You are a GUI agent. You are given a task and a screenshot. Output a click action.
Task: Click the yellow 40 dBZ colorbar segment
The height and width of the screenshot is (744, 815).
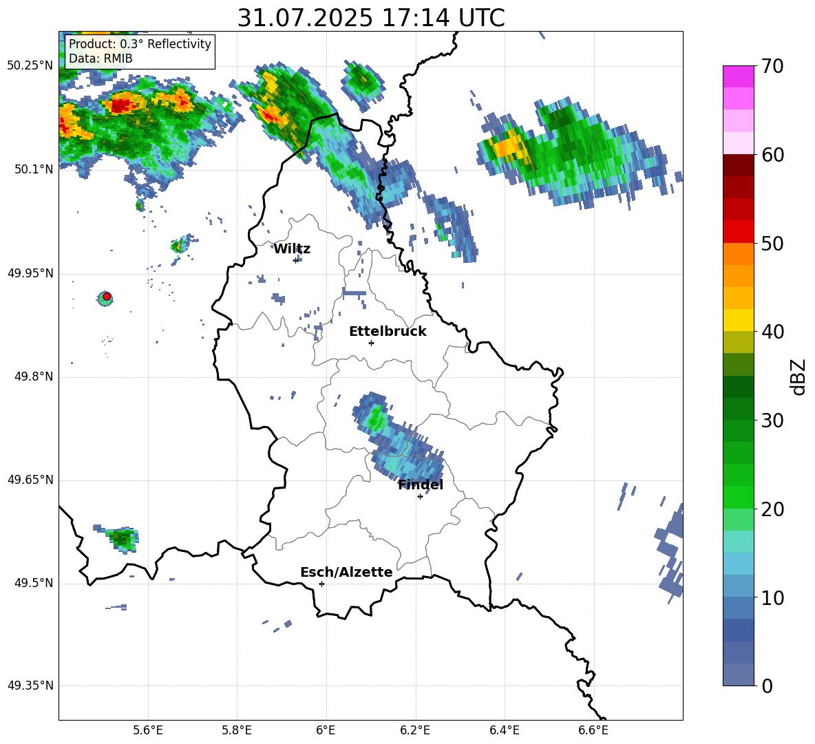tap(738, 319)
